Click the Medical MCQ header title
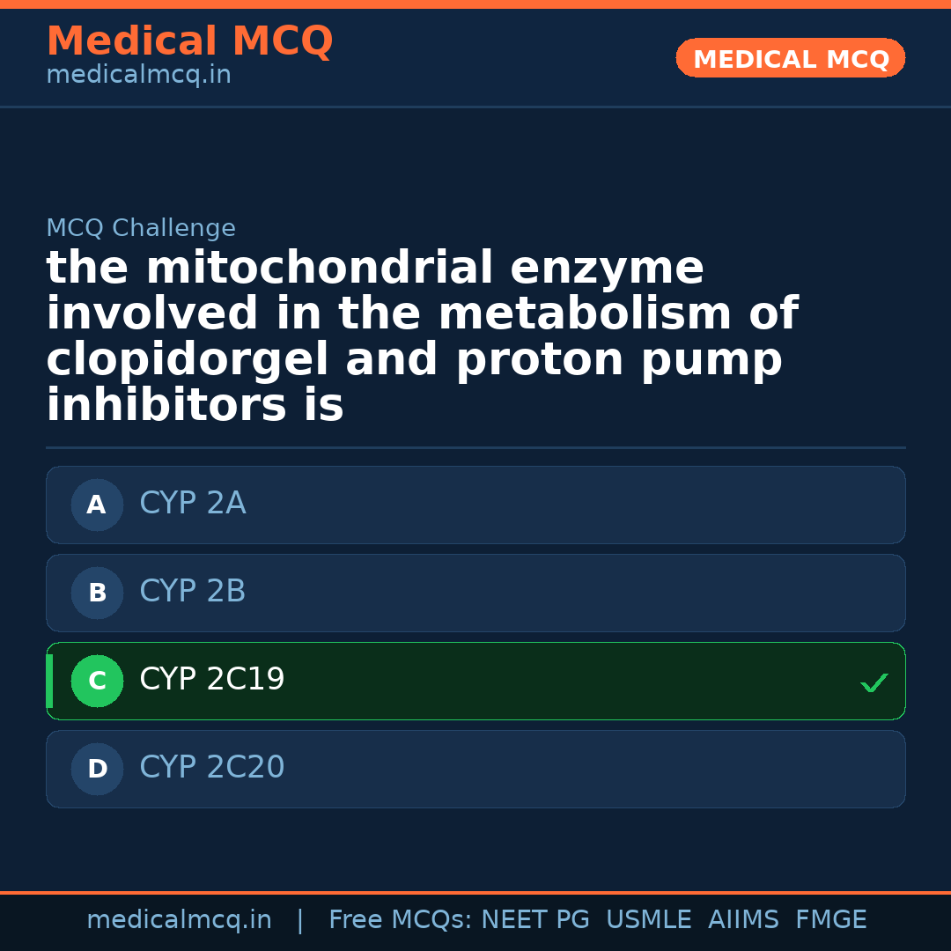951x951 pixels. (x=189, y=41)
